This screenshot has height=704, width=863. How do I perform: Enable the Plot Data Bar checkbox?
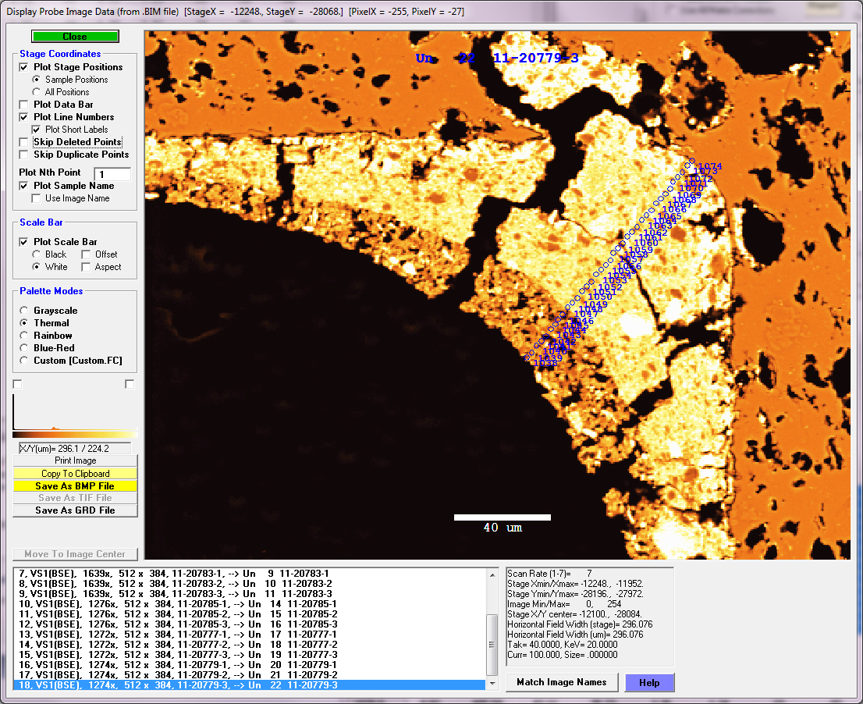point(23,105)
